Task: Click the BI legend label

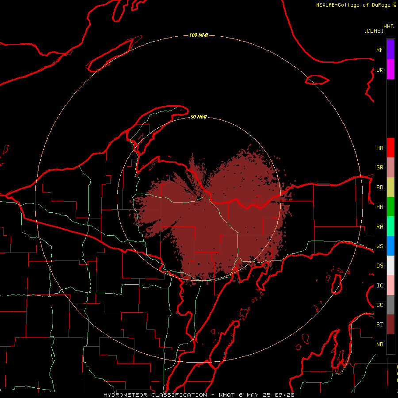Action: (379, 325)
